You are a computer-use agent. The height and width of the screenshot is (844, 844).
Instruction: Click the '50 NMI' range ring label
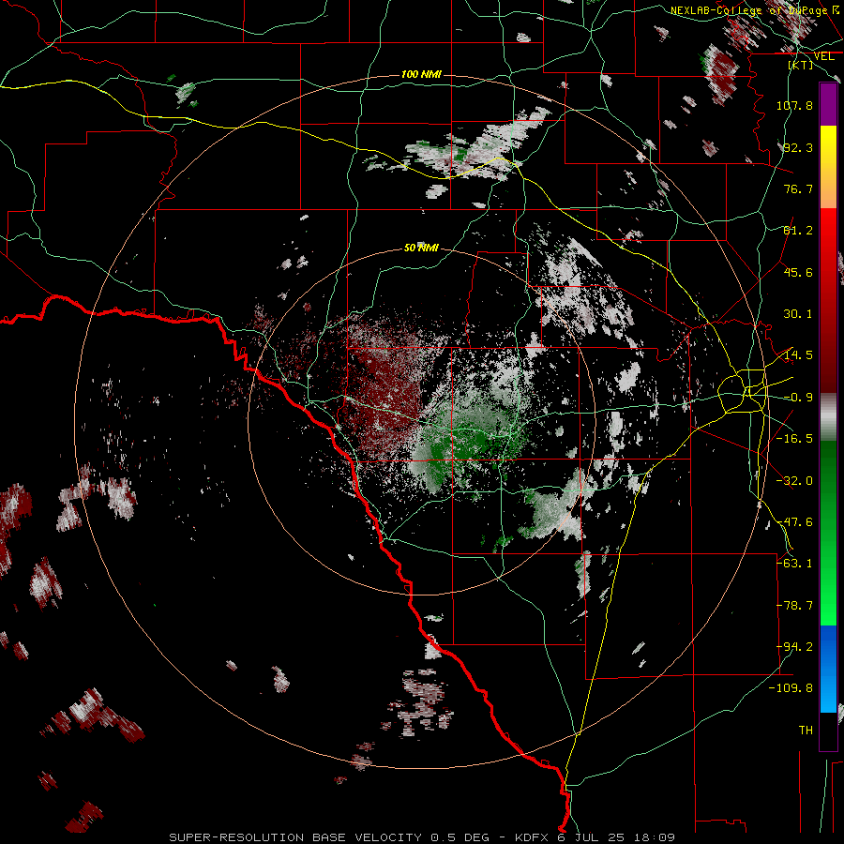click(x=421, y=248)
